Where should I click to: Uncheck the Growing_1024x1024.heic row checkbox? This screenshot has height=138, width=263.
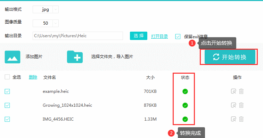pyautogui.click(x=7, y=105)
